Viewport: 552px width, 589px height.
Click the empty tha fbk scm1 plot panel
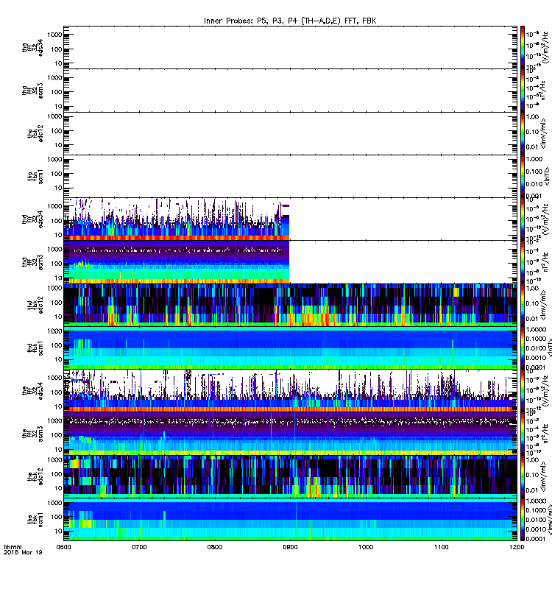click(290, 176)
